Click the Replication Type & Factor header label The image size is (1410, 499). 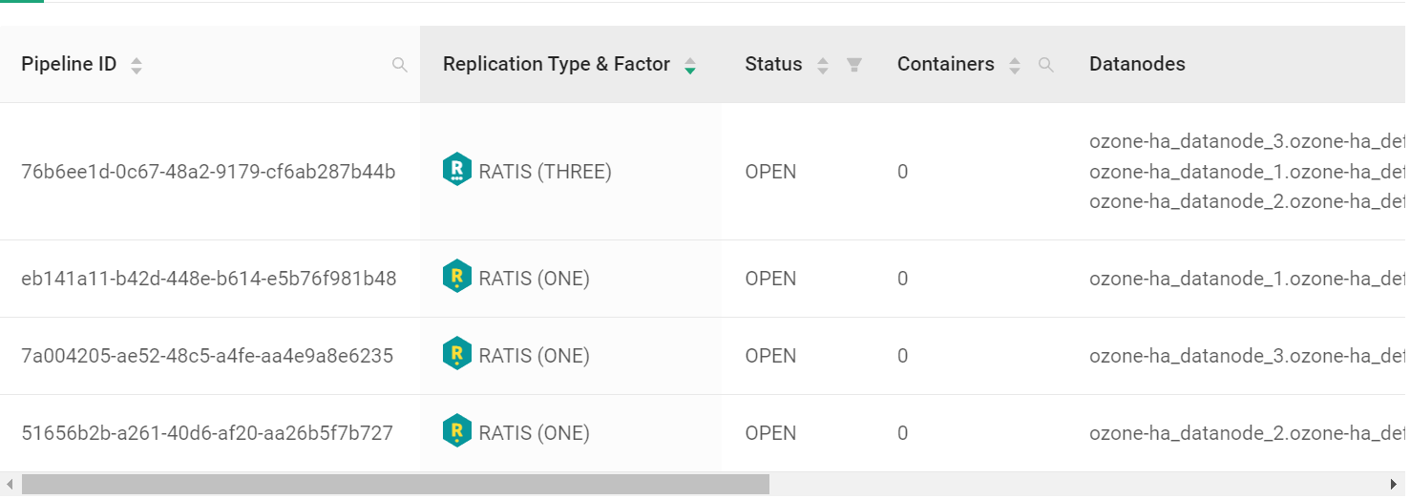coord(557,64)
